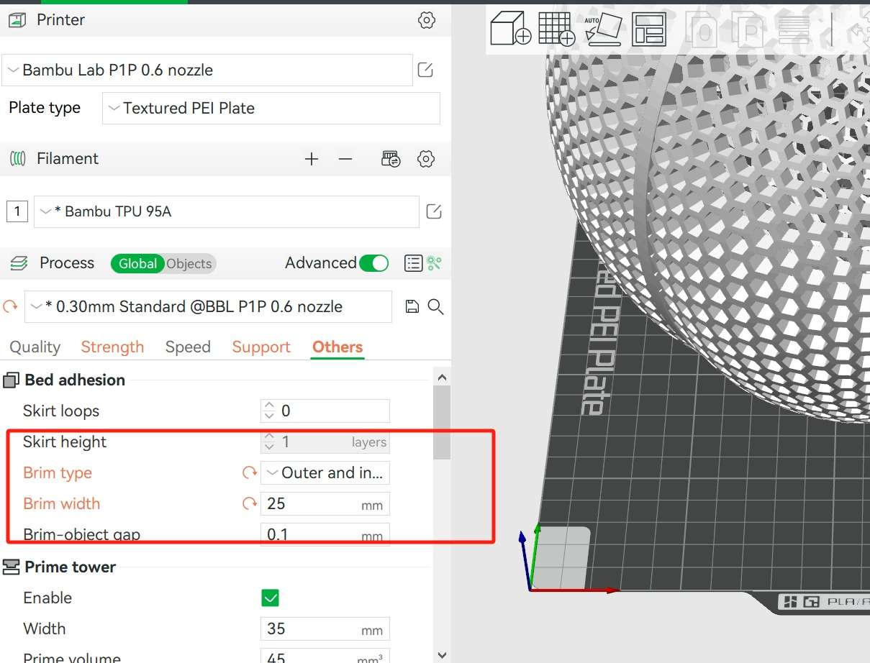The width and height of the screenshot is (870, 663).
Task: Uncheck the Prime tower Enable checkbox
Action: tap(271, 598)
